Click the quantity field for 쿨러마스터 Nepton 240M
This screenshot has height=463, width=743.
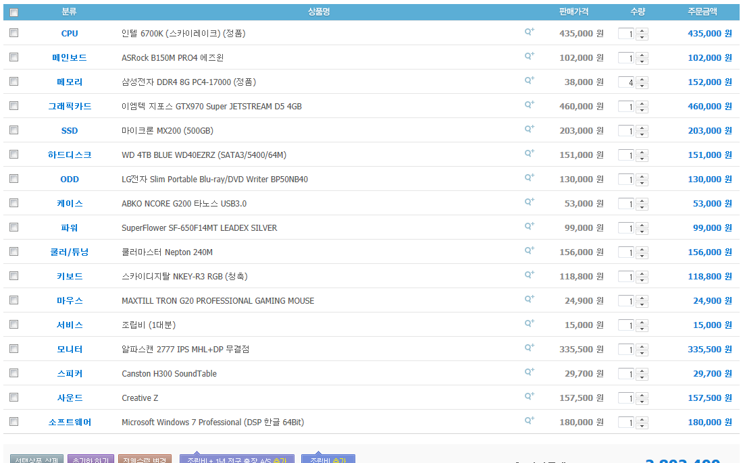tap(626, 252)
